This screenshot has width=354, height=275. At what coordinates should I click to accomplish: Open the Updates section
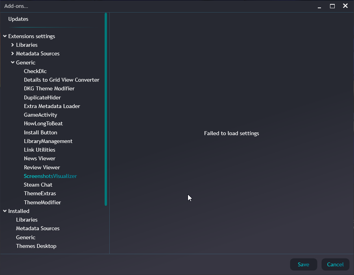click(x=18, y=19)
